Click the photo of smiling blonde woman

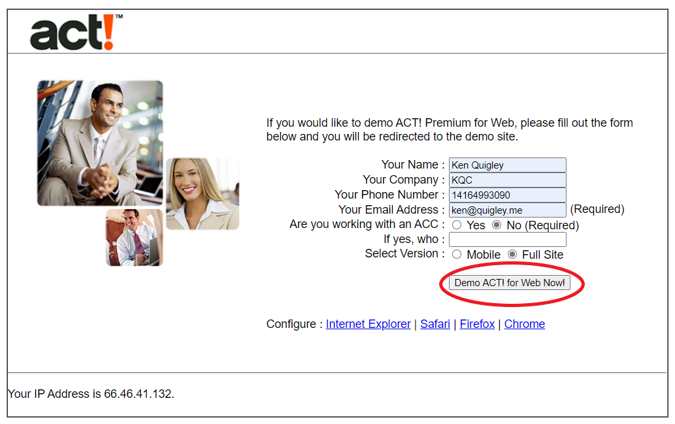[x=203, y=193]
